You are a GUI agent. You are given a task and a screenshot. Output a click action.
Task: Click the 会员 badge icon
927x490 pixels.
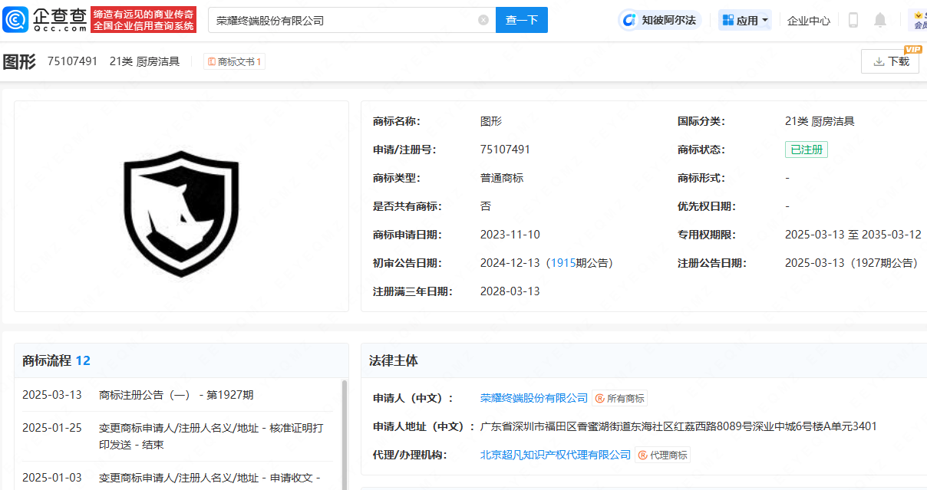click(x=918, y=20)
